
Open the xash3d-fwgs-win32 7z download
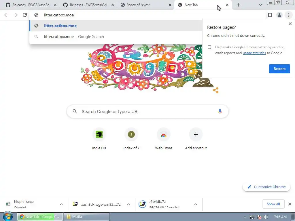[97, 204]
